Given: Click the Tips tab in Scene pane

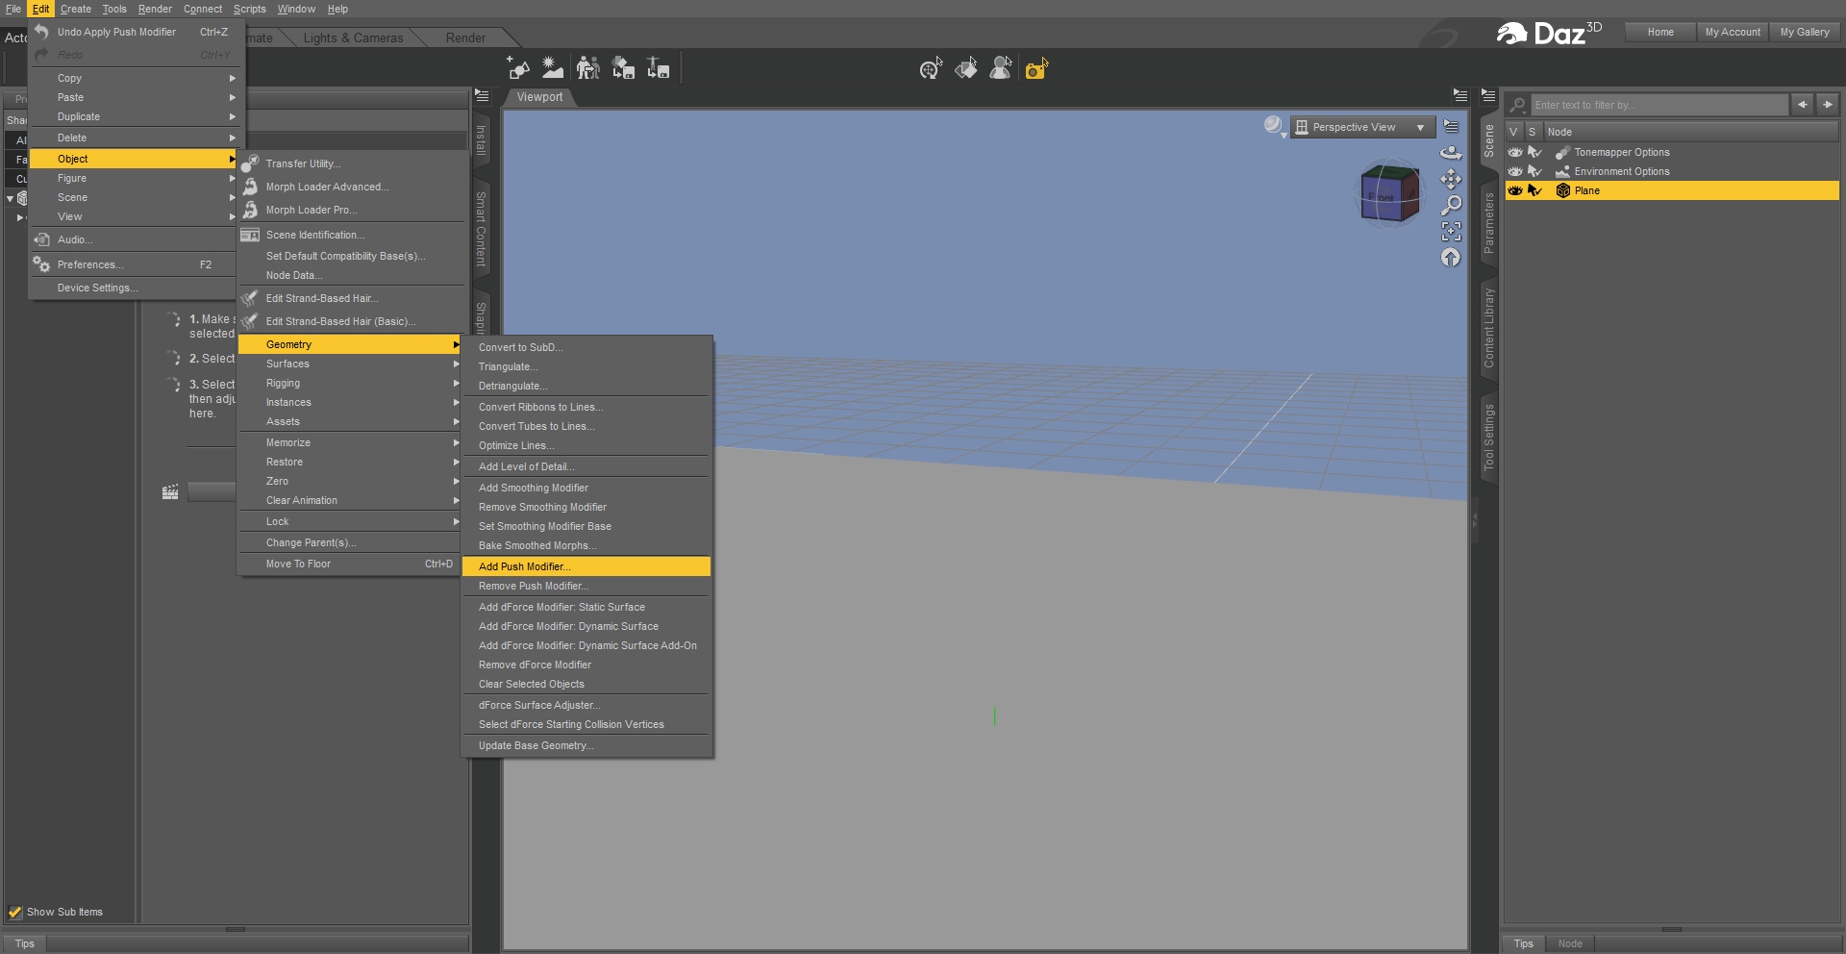Looking at the screenshot, I should coord(1524,943).
